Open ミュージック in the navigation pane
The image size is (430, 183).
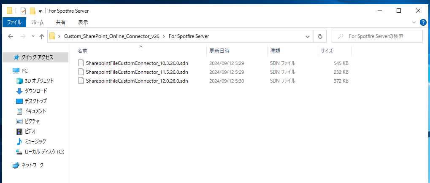pos(35,141)
